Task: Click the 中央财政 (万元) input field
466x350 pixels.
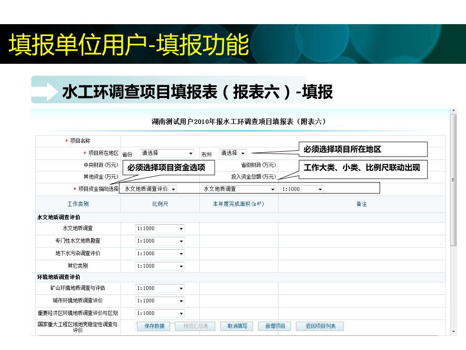Action: point(160,165)
